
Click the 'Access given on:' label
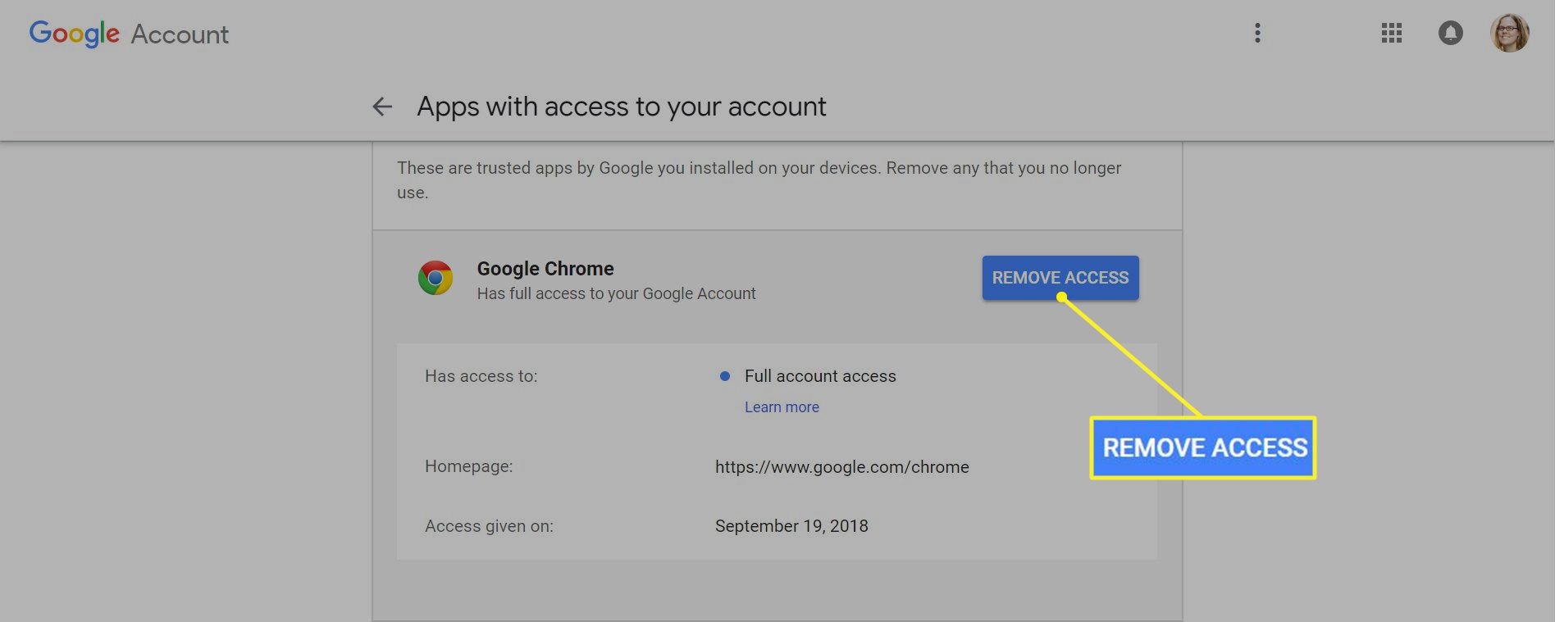click(x=490, y=526)
